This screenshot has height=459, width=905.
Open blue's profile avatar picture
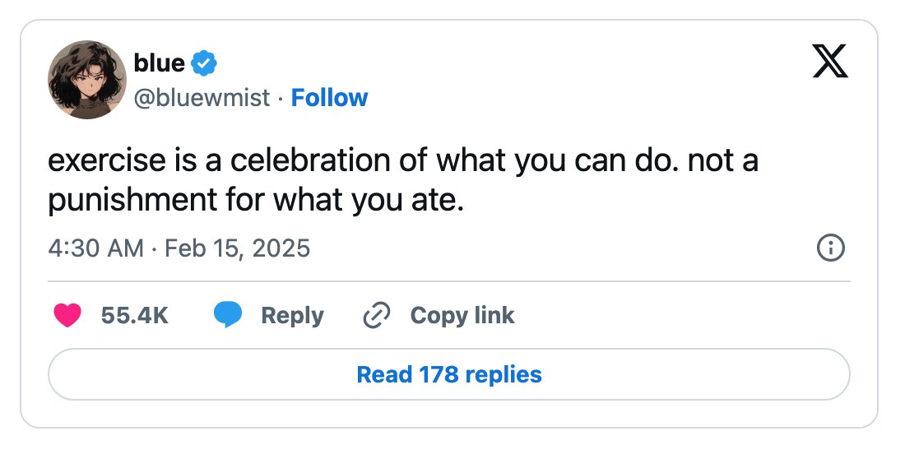point(86,80)
